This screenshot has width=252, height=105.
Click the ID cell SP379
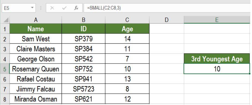click(84, 39)
